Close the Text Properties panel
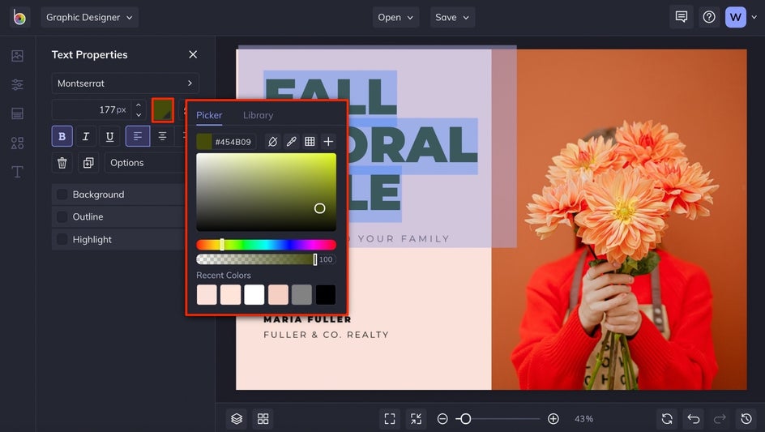This screenshot has width=765, height=432. point(193,54)
